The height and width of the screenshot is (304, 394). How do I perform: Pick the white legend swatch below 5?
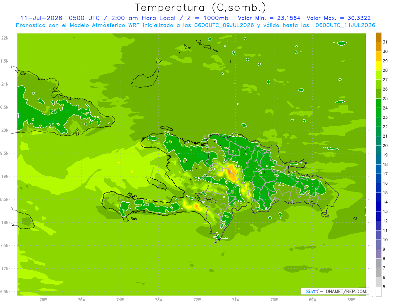[x=379, y=292]
